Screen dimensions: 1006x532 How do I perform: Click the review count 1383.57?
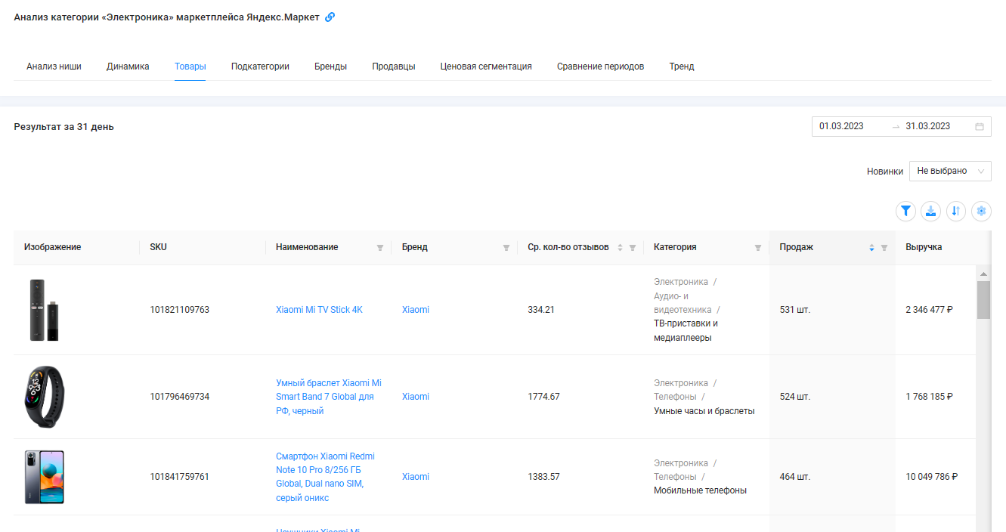(543, 477)
